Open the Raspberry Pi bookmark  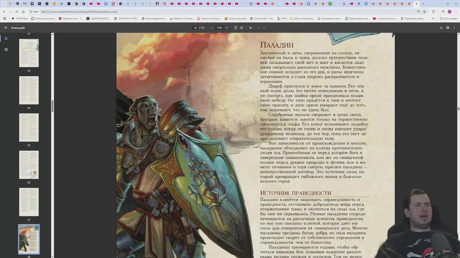(181, 18)
